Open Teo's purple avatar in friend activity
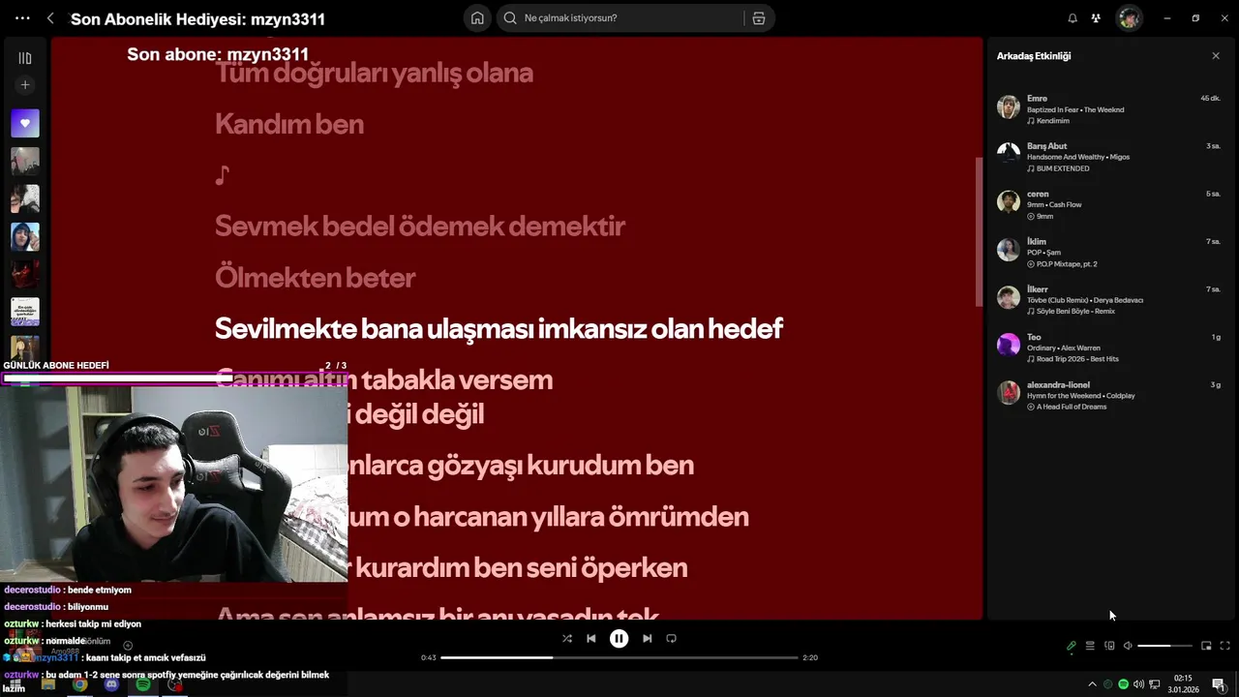The height and width of the screenshot is (697, 1239). [x=1009, y=345]
